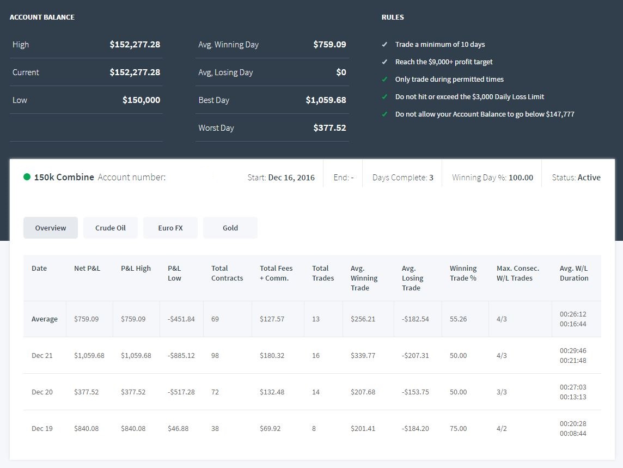Click the Avg. W/L Duration header

(x=574, y=273)
